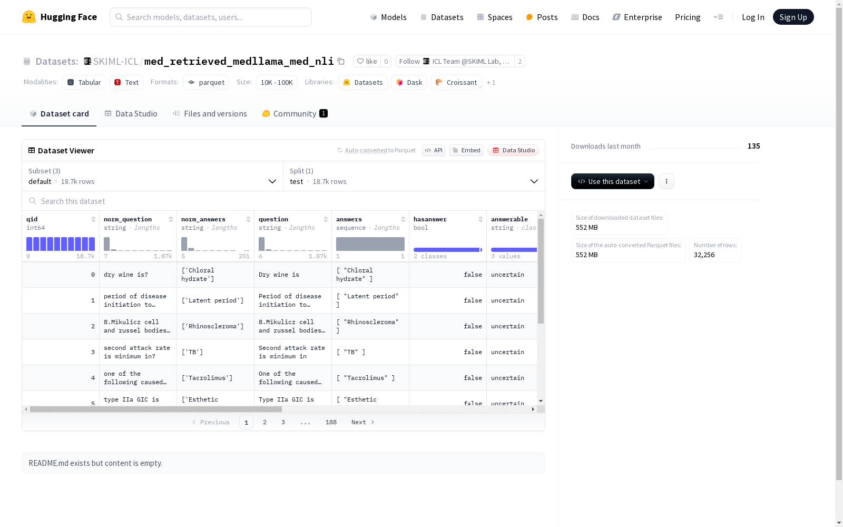843x527 pixels.
Task: Click the Embed button
Action: point(466,150)
